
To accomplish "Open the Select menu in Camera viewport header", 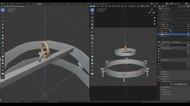I will click(x=102, y=6).
